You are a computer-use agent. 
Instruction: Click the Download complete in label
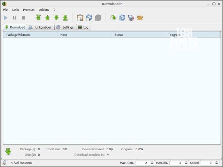click(x=90, y=155)
